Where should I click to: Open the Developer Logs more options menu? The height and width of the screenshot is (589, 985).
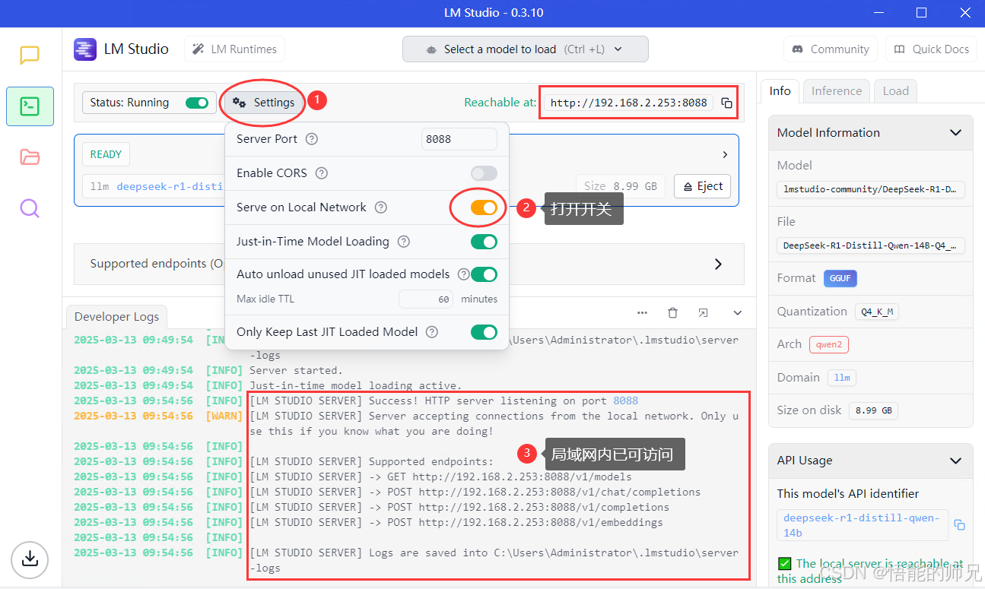642,312
